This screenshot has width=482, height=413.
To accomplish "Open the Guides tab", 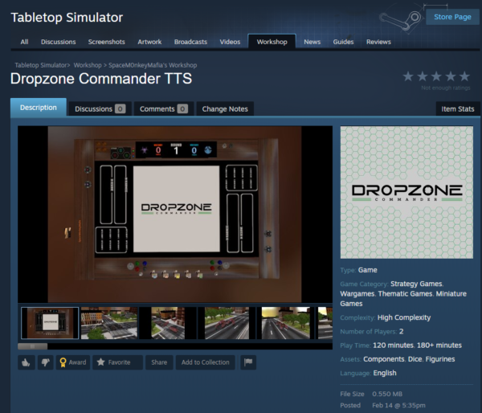I will pos(343,42).
